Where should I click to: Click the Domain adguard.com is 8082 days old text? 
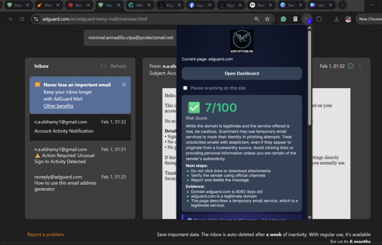click(227, 192)
